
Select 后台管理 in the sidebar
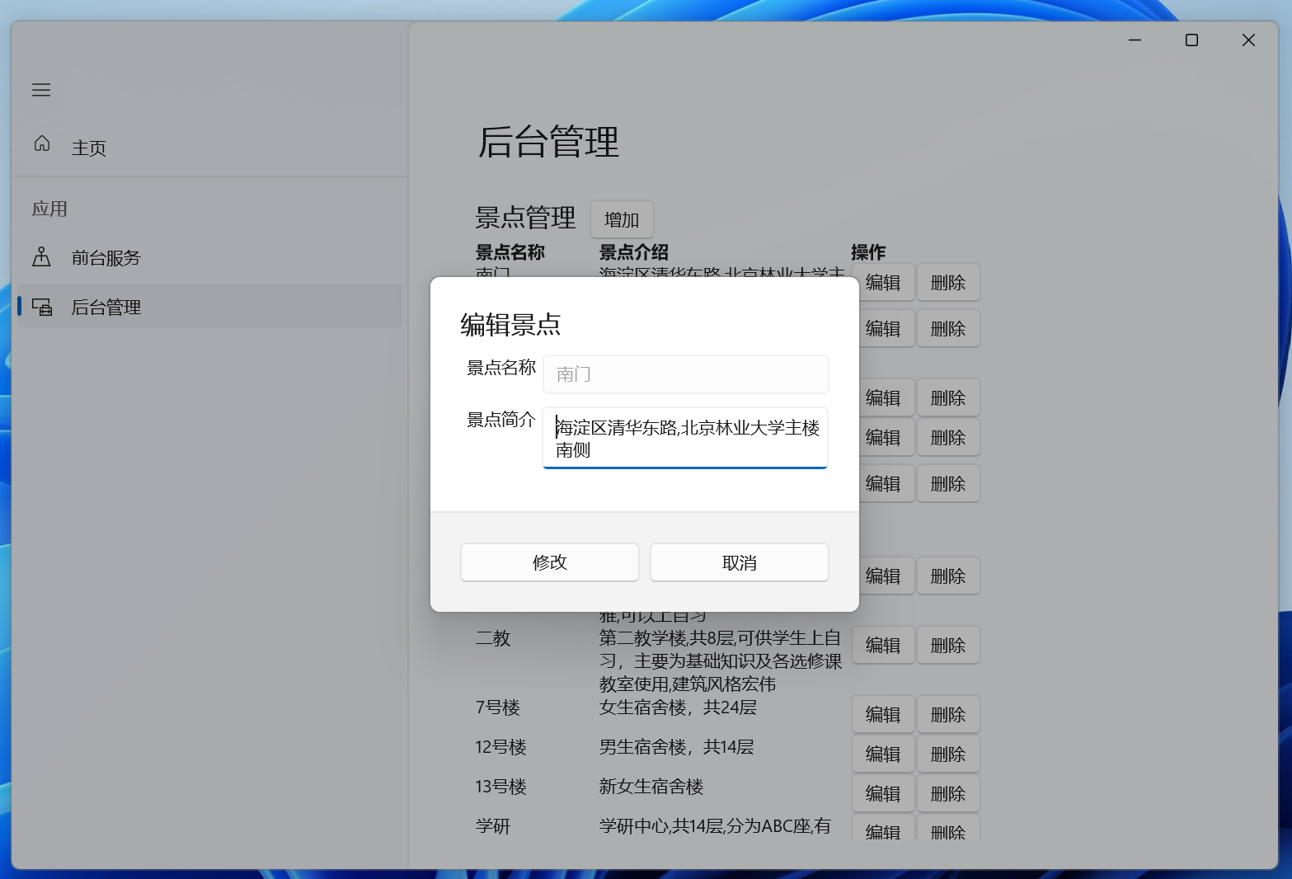click(x=209, y=307)
